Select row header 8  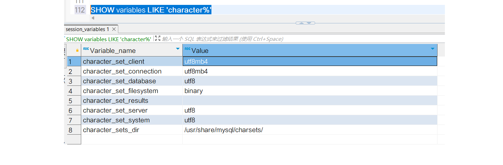pos(74,130)
